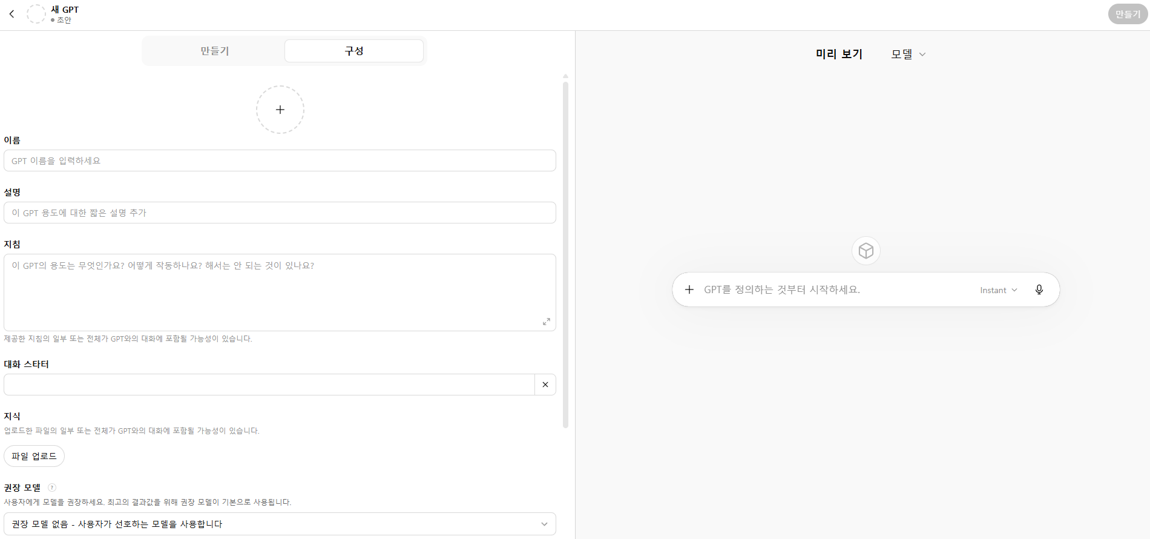Click the 미리 보기 heading

pos(839,54)
